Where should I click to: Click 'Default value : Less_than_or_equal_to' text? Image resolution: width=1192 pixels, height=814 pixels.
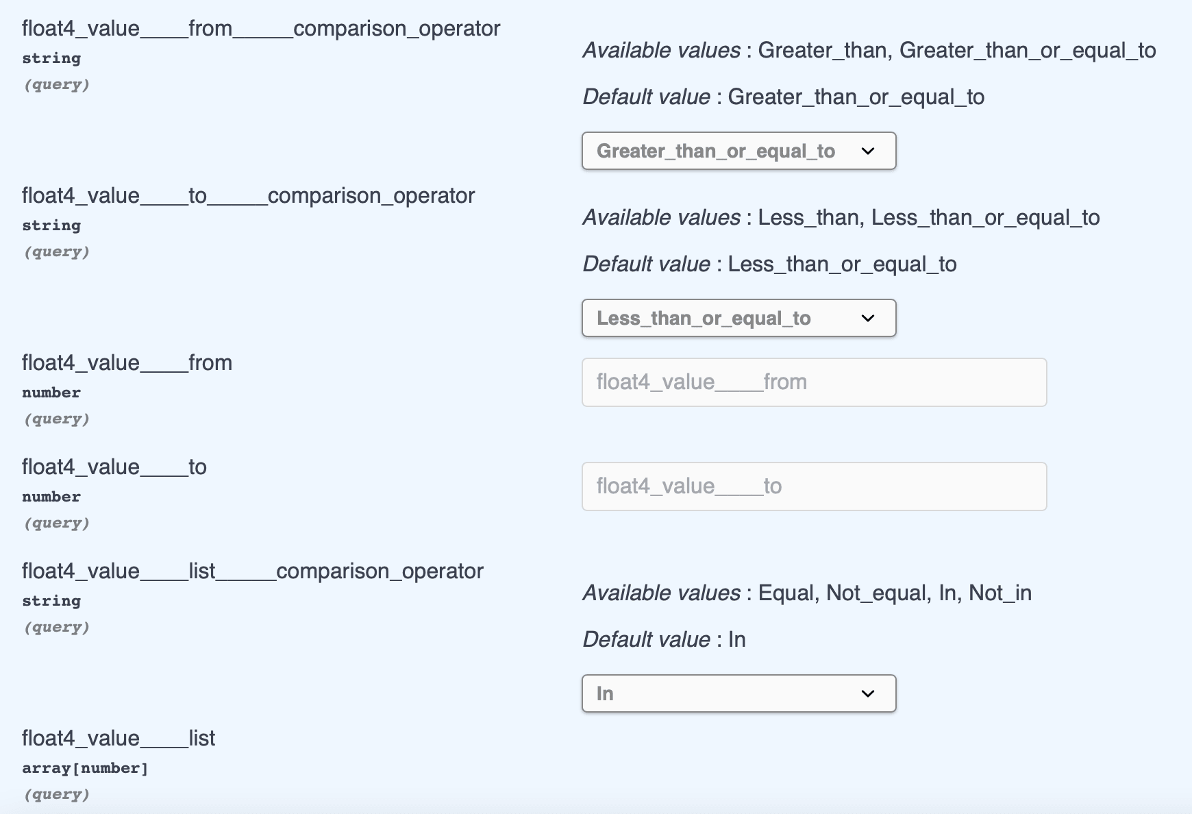(x=769, y=264)
